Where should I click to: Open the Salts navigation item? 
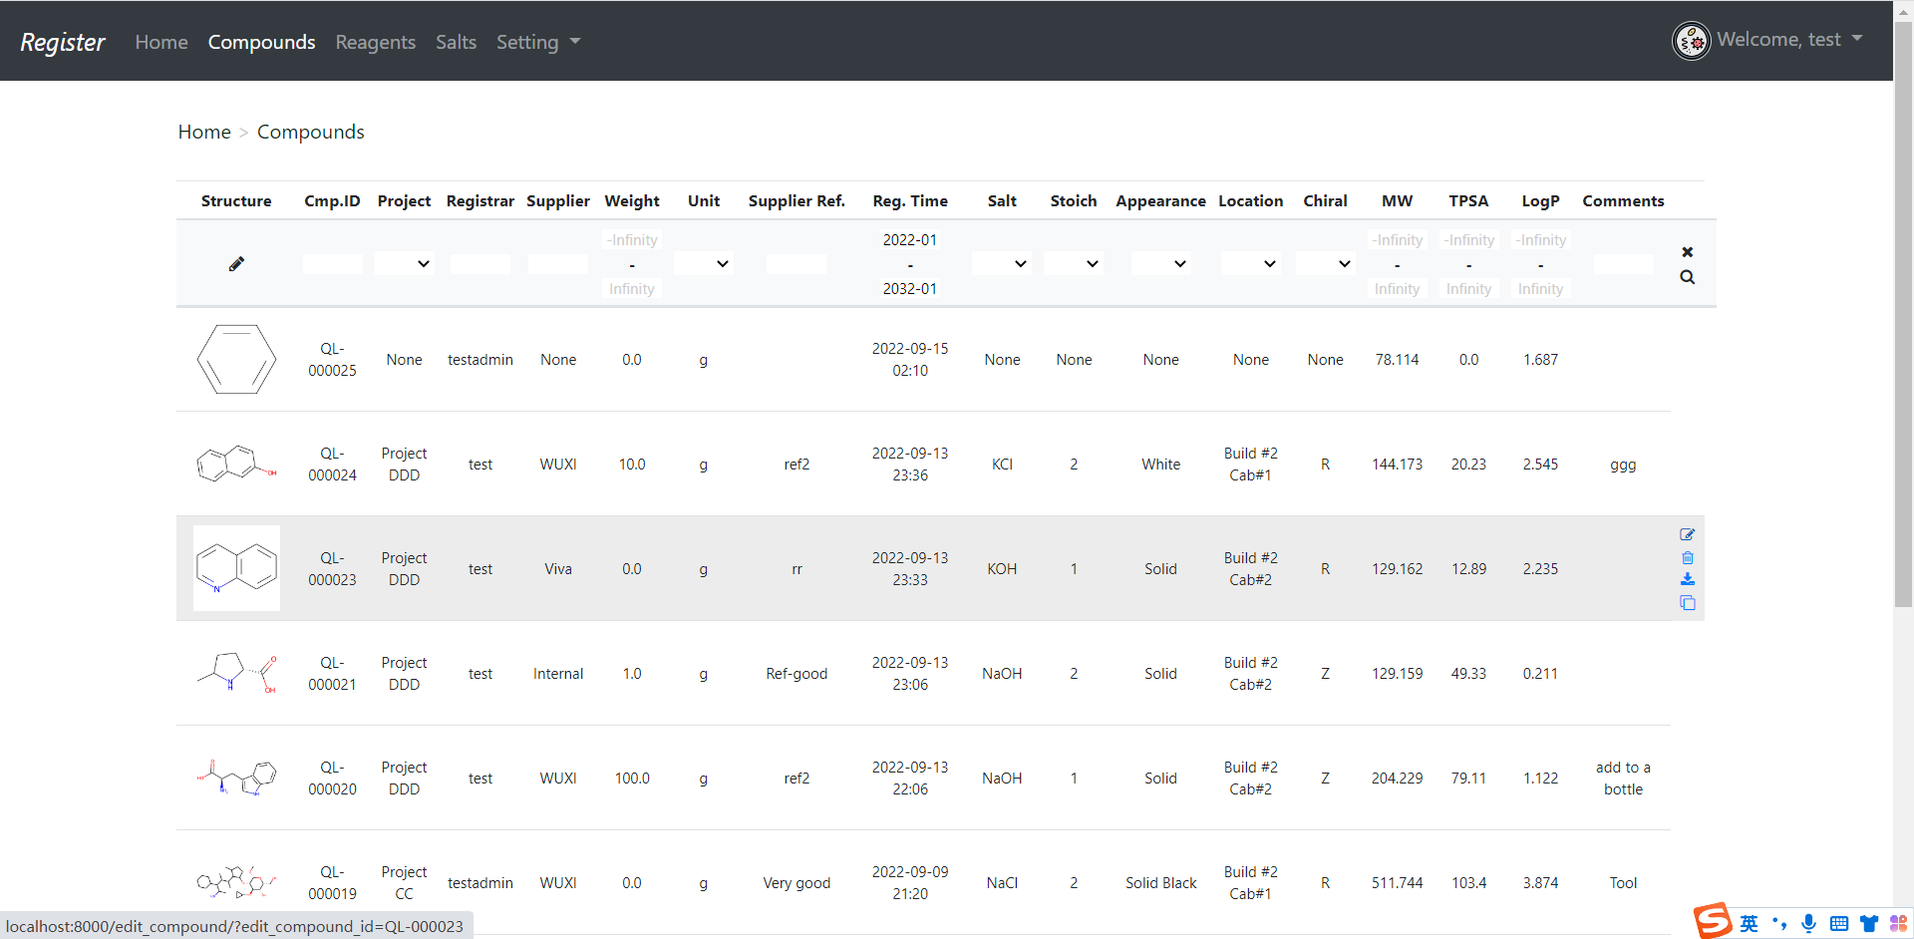[x=456, y=42]
